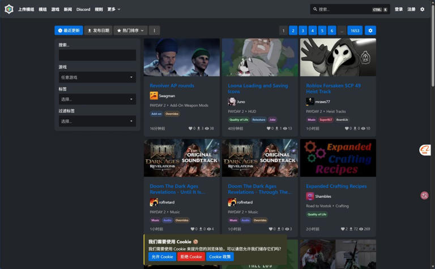The image size is (435, 269).
Task: Click the 允许 Cookie button
Action: click(163, 257)
